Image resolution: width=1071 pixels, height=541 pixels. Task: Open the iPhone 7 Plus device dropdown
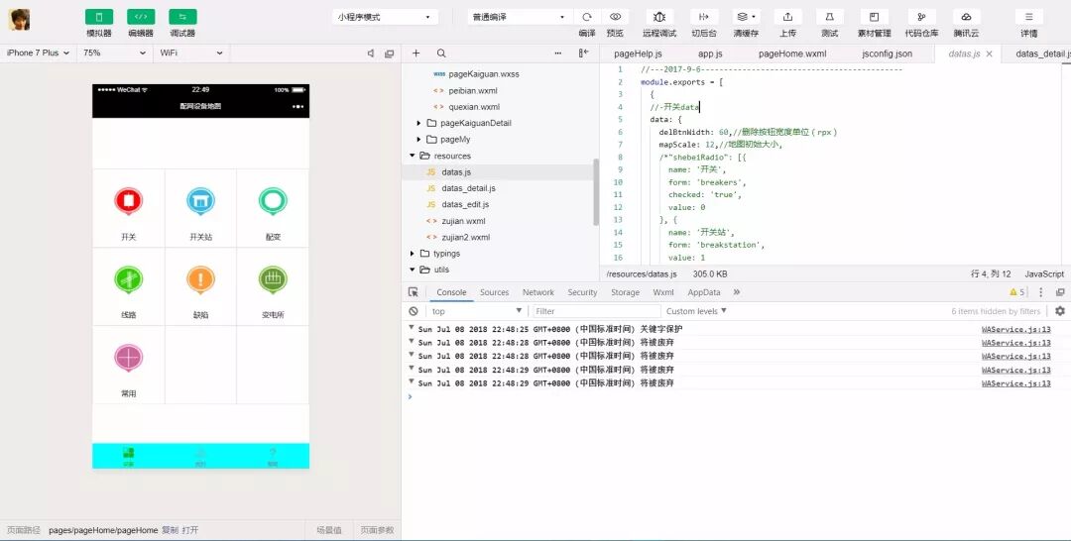point(39,53)
